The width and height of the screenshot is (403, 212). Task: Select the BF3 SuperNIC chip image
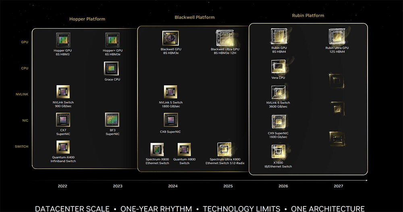point(112,119)
